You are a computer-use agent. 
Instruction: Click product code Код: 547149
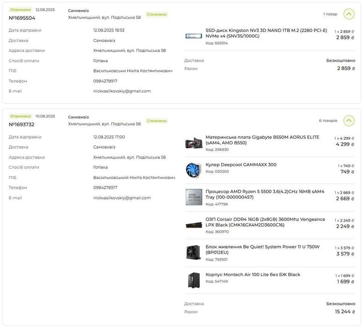tap(217, 281)
